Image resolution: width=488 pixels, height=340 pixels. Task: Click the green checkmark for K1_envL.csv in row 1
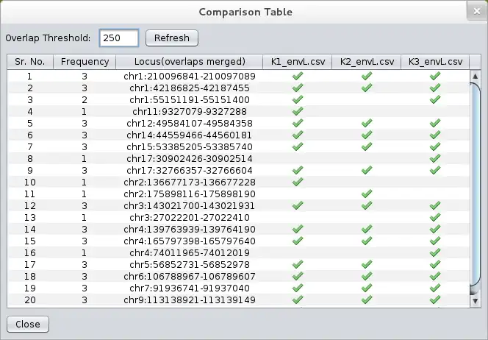298,76
